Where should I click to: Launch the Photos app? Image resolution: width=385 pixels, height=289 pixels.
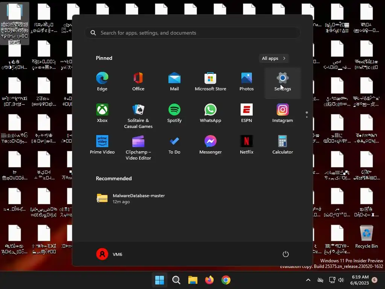pos(247,82)
